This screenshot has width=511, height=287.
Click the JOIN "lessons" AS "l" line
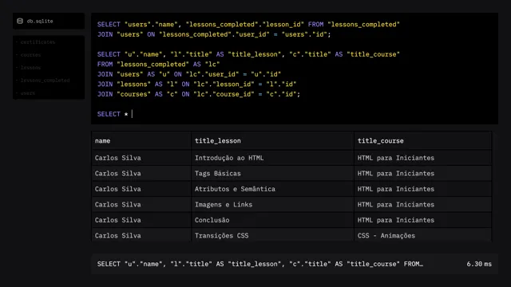click(x=197, y=85)
